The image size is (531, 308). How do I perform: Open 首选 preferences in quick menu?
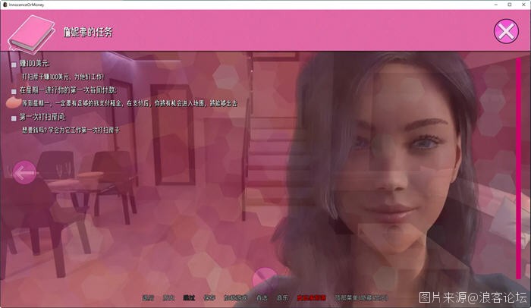pyautogui.click(x=262, y=298)
